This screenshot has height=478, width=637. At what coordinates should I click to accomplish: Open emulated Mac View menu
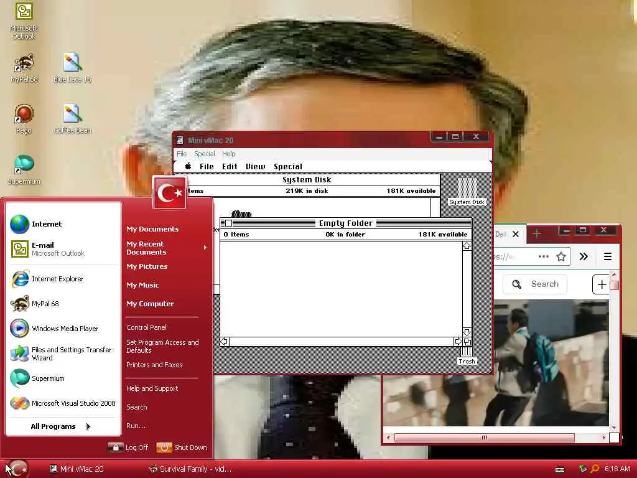tap(255, 166)
